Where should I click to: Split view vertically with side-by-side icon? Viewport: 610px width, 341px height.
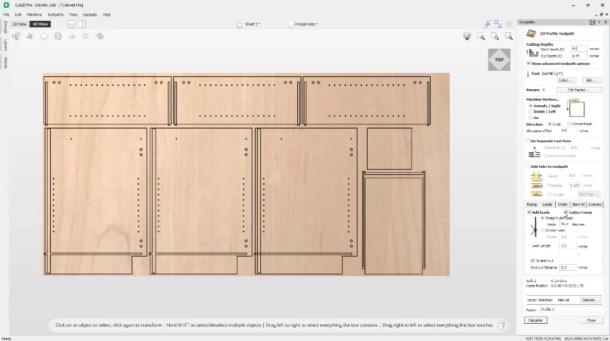tap(82, 24)
